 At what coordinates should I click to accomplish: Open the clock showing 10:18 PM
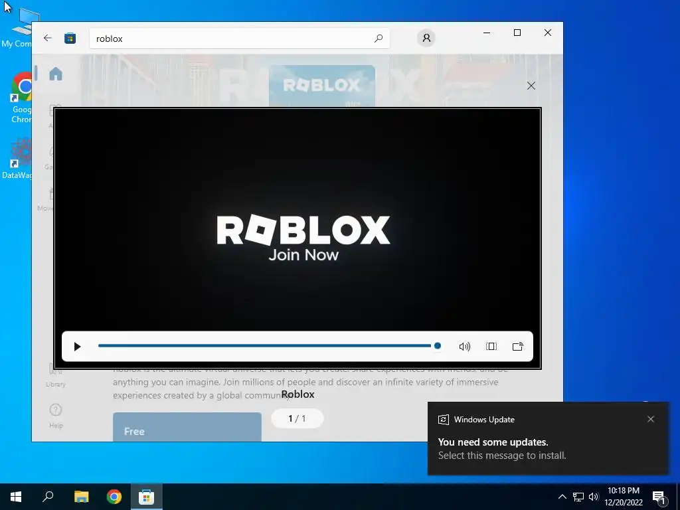623,497
